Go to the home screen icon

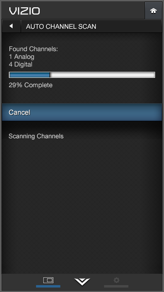click(153, 11)
